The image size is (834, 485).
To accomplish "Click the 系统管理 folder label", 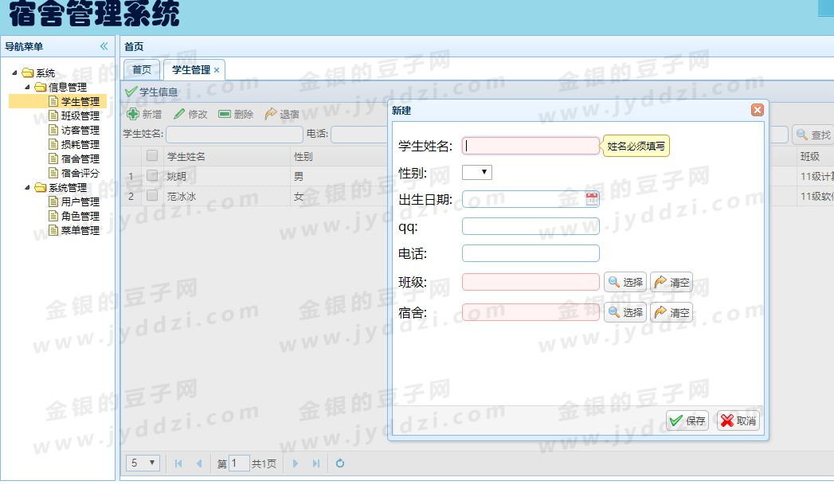I will pos(68,187).
